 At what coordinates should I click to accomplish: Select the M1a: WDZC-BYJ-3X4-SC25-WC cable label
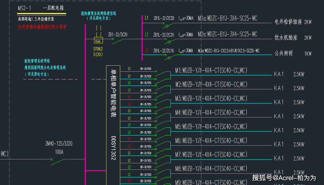click(x=227, y=18)
